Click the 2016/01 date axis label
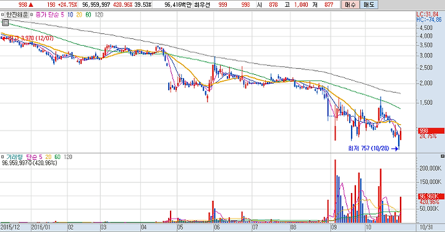Viewport: 445px width, 232px height. (41, 228)
